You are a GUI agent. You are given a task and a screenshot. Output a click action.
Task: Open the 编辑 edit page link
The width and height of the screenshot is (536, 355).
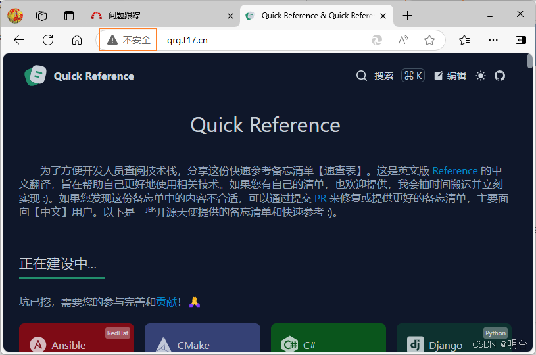tap(451, 76)
